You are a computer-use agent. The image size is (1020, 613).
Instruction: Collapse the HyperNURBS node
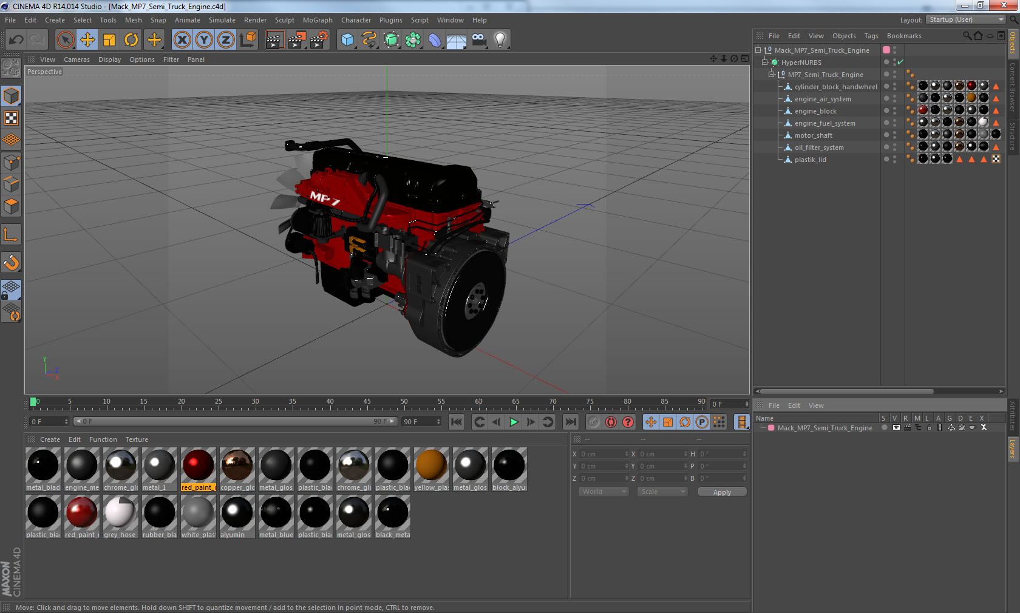click(x=765, y=63)
